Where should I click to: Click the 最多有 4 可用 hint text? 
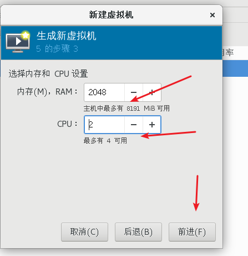[x=105, y=141]
